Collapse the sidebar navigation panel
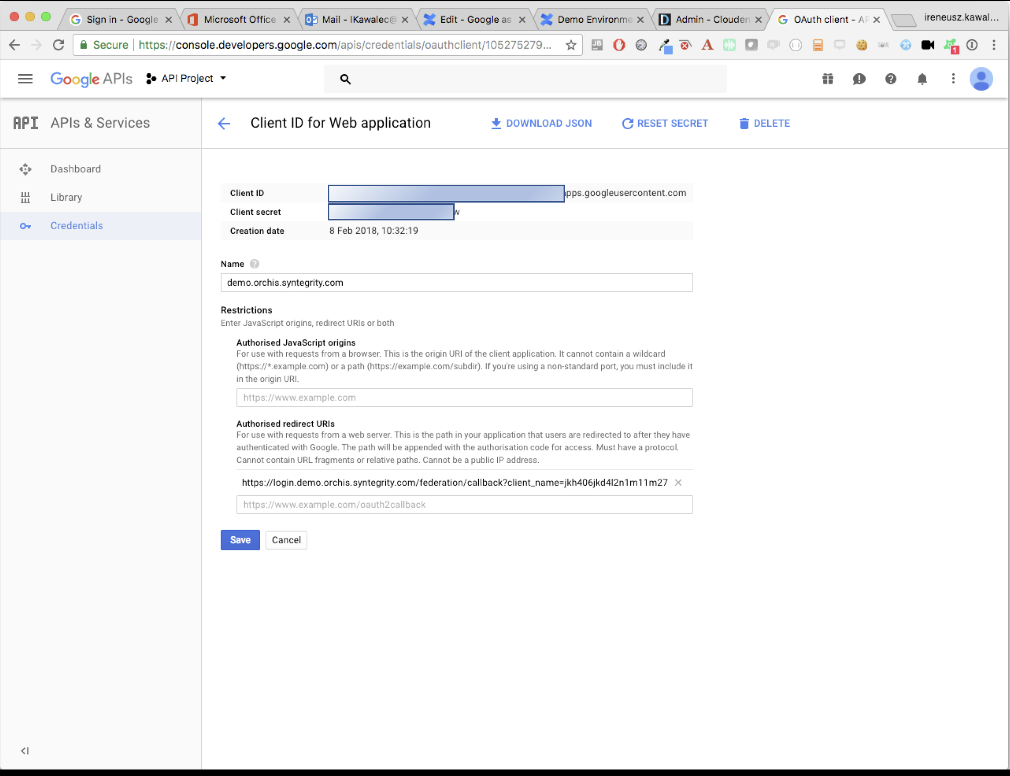Image resolution: width=1010 pixels, height=776 pixels. pos(25,751)
